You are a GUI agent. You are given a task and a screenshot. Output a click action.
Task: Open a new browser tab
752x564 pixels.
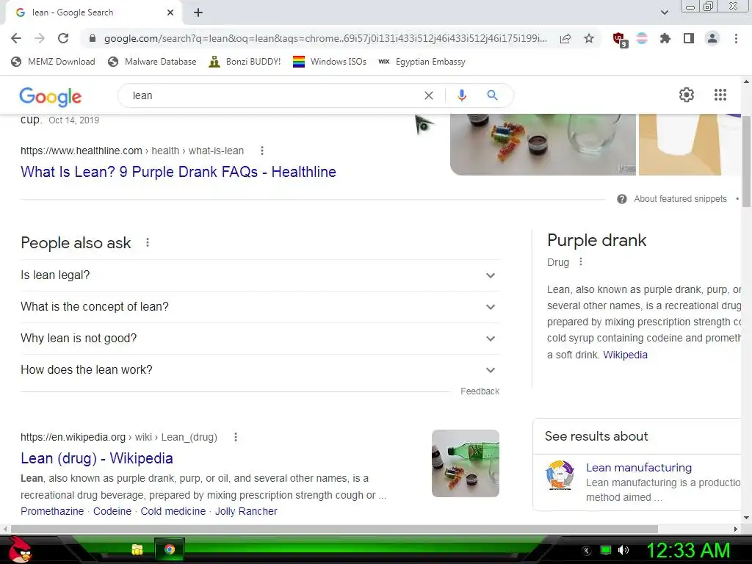[x=198, y=12]
